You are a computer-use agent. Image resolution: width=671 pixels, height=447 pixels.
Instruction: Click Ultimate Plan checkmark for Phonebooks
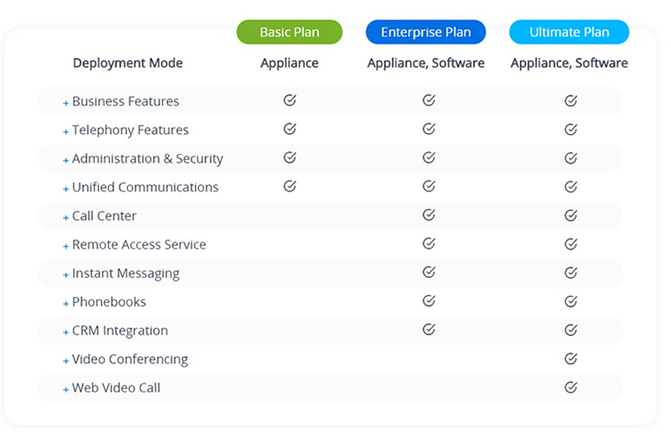click(x=571, y=301)
